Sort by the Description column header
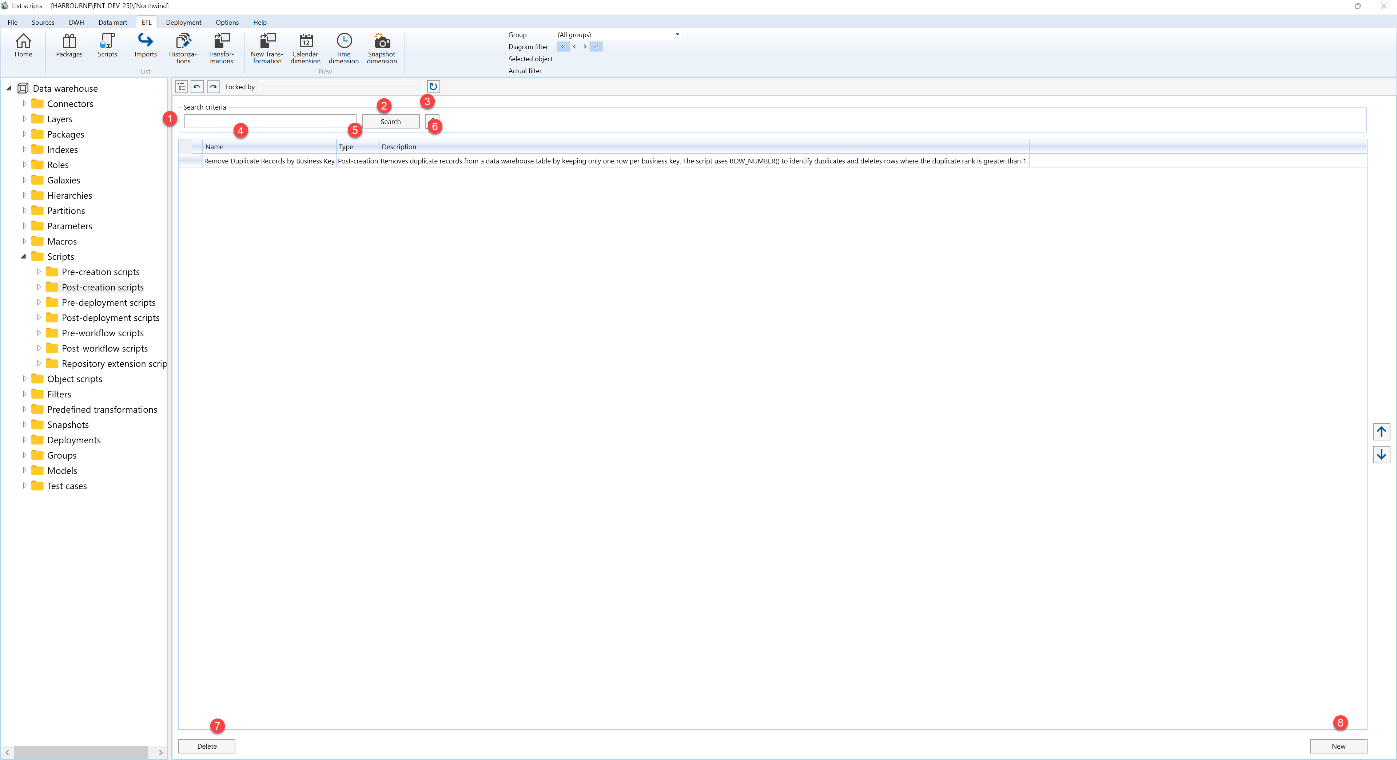1397x760 pixels. pyautogui.click(x=704, y=147)
